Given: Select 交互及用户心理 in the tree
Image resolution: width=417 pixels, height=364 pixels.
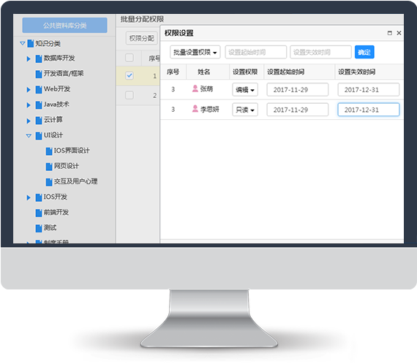Looking at the screenshot, I should (x=75, y=181).
